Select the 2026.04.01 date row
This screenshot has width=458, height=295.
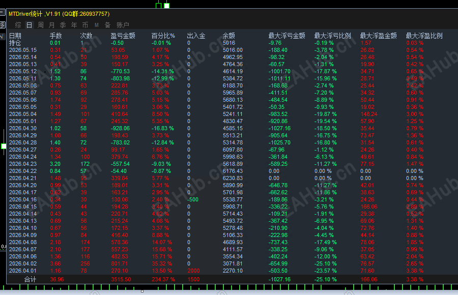pos(23,271)
